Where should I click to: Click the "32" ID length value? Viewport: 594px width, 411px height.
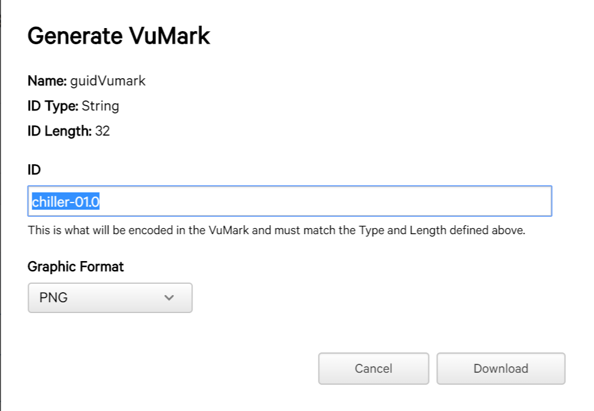coord(103,131)
